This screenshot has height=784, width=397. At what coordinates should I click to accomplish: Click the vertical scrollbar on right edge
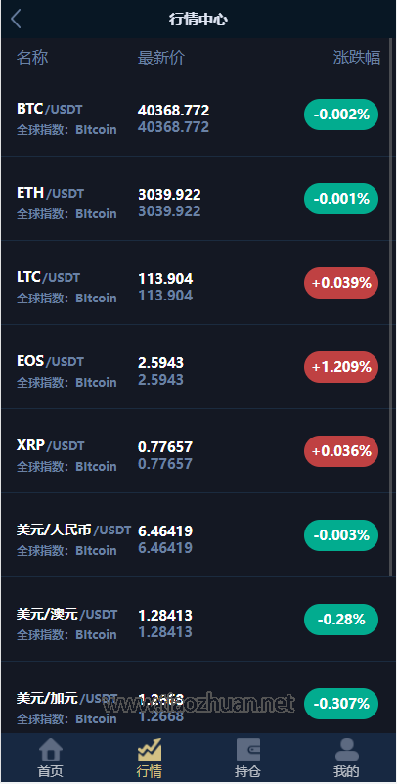point(391,307)
